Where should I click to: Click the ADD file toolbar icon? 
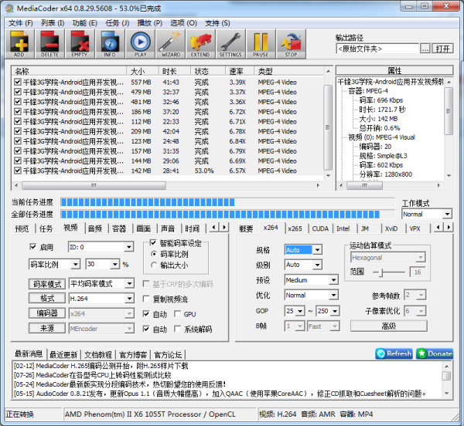click(x=20, y=44)
